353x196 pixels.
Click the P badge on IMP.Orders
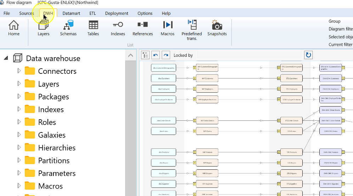coord(195,131)
